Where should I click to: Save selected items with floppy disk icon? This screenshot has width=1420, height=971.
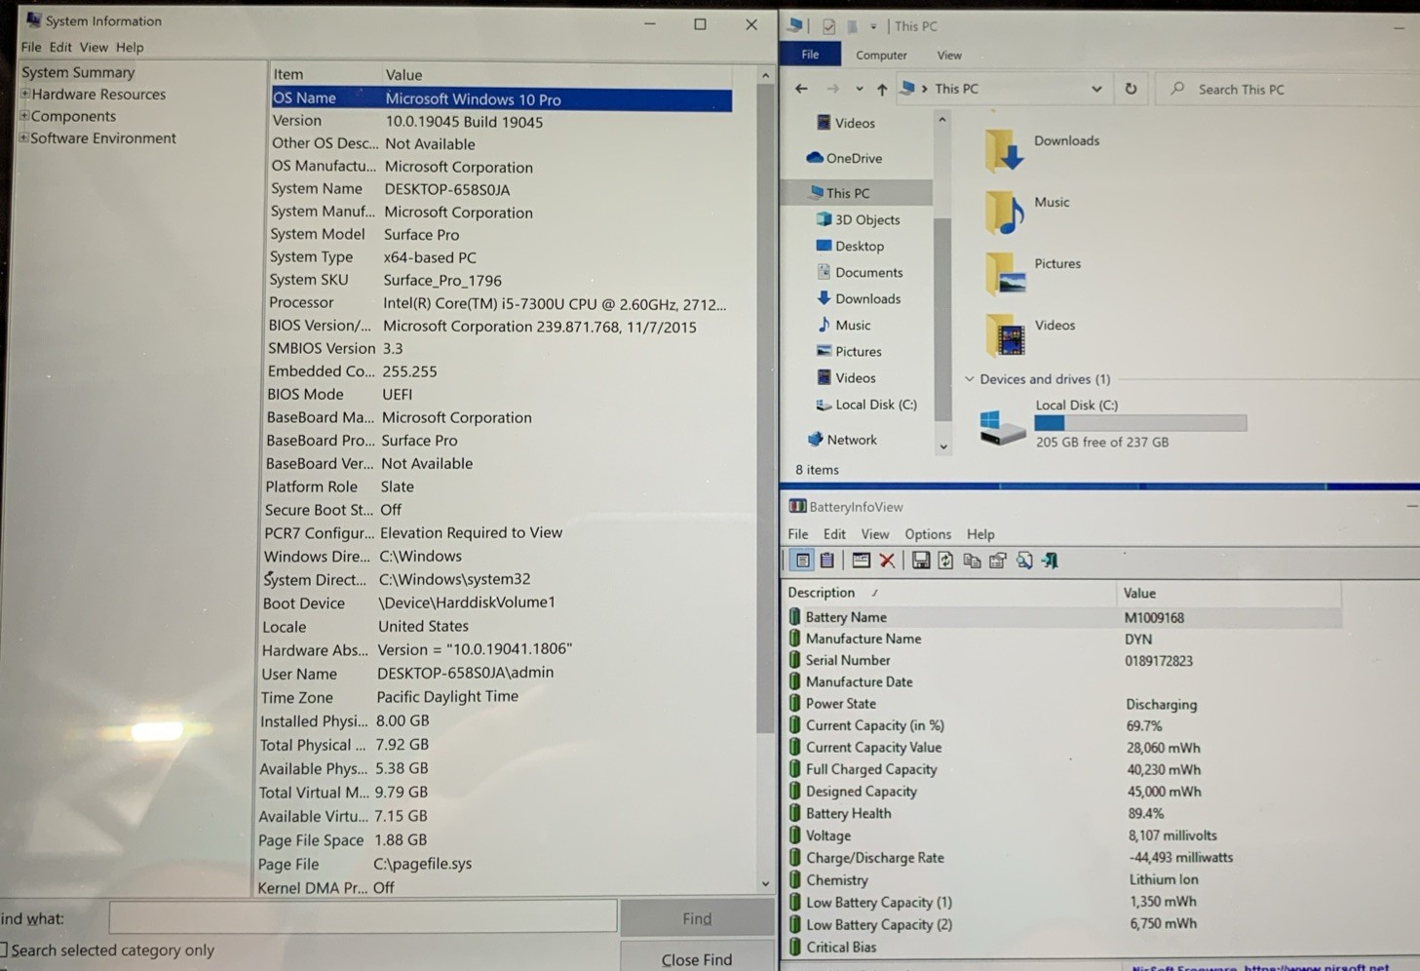[x=920, y=561]
